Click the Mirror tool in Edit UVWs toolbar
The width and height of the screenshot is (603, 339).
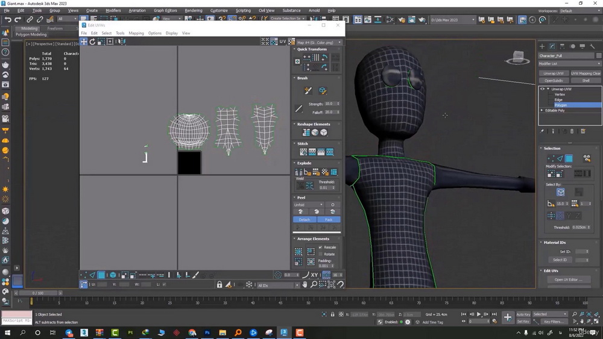pyautogui.click(x=122, y=42)
